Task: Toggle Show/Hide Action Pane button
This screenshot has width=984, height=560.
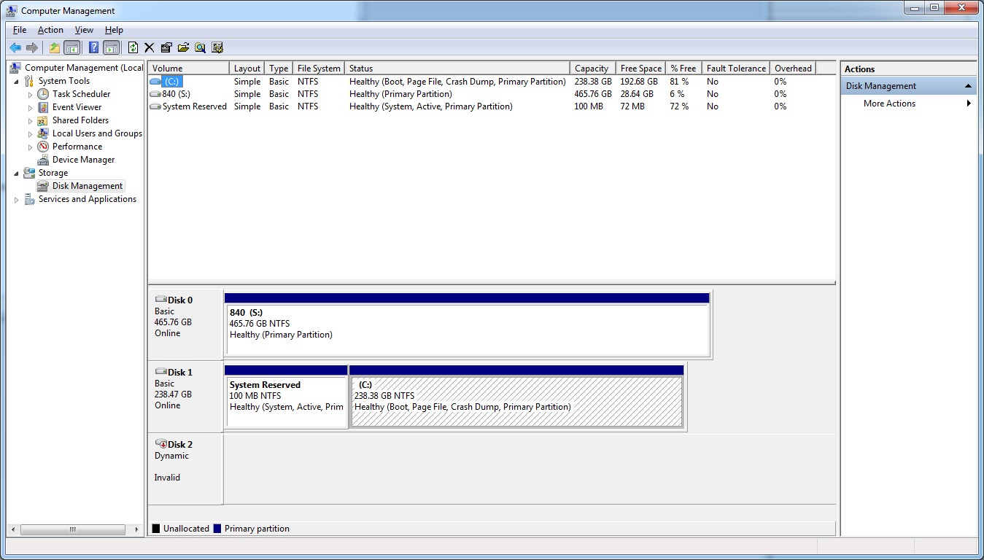Action: (x=111, y=47)
